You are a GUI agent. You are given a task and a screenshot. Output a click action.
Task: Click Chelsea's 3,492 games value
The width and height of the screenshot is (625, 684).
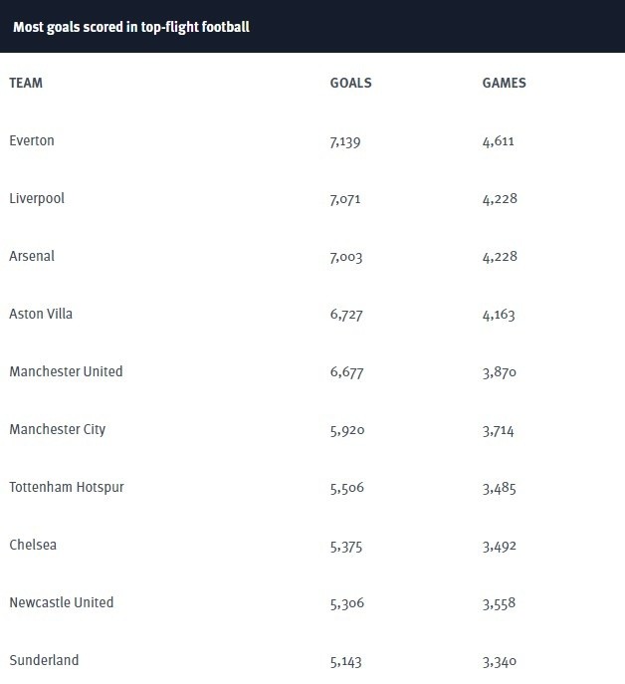pos(500,547)
